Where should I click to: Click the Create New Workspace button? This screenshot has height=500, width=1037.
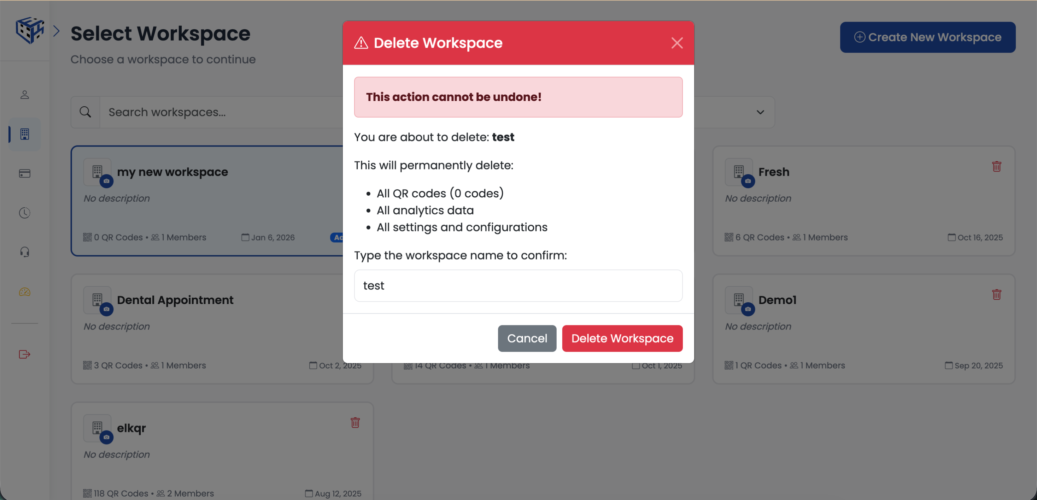(927, 37)
